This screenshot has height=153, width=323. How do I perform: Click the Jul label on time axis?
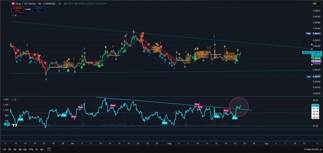[72, 144]
